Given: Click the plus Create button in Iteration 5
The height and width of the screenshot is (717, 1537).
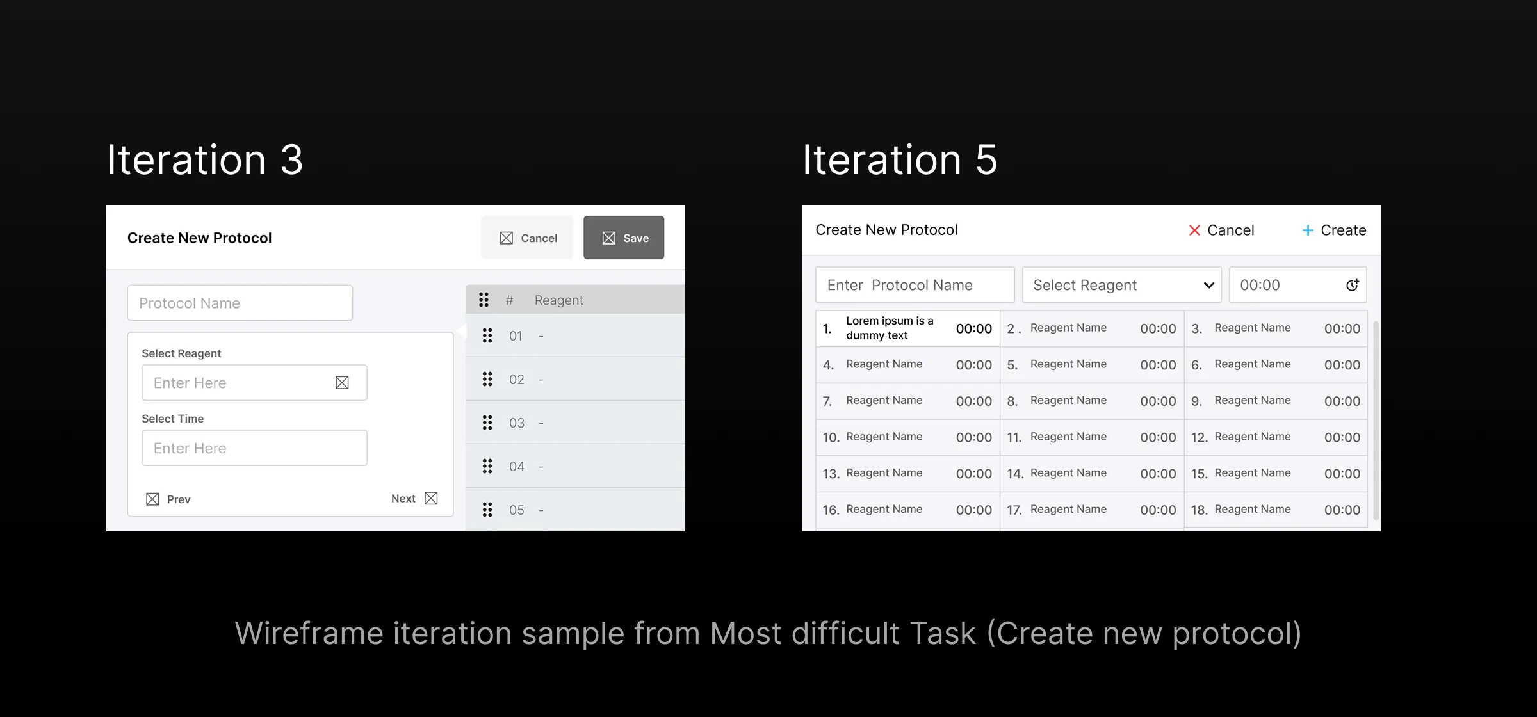Looking at the screenshot, I should [1334, 230].
